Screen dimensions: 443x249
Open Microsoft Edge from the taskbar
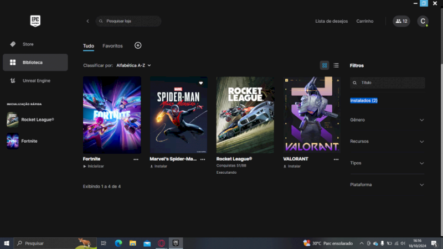click(x=118, y=243)
